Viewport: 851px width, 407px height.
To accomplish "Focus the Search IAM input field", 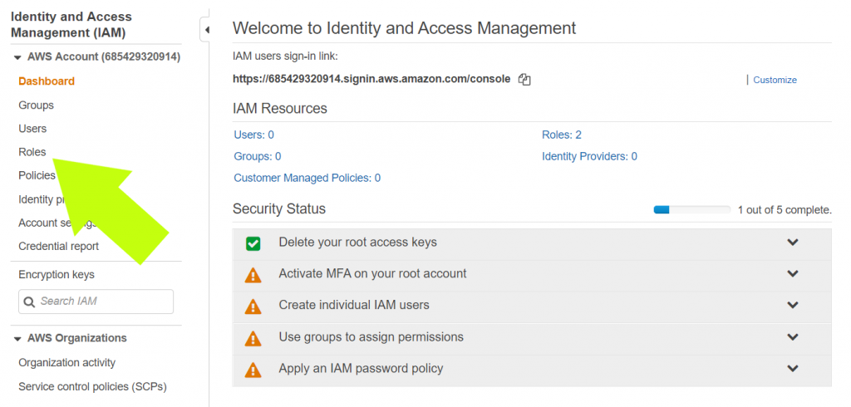I will pos(96,302).
